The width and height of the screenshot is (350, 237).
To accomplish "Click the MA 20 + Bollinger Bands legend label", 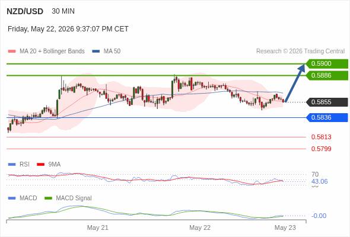I will (x=52, y=52).
